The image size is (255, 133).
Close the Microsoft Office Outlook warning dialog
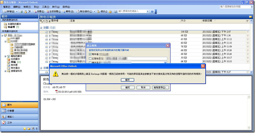(x=203, y=66)
